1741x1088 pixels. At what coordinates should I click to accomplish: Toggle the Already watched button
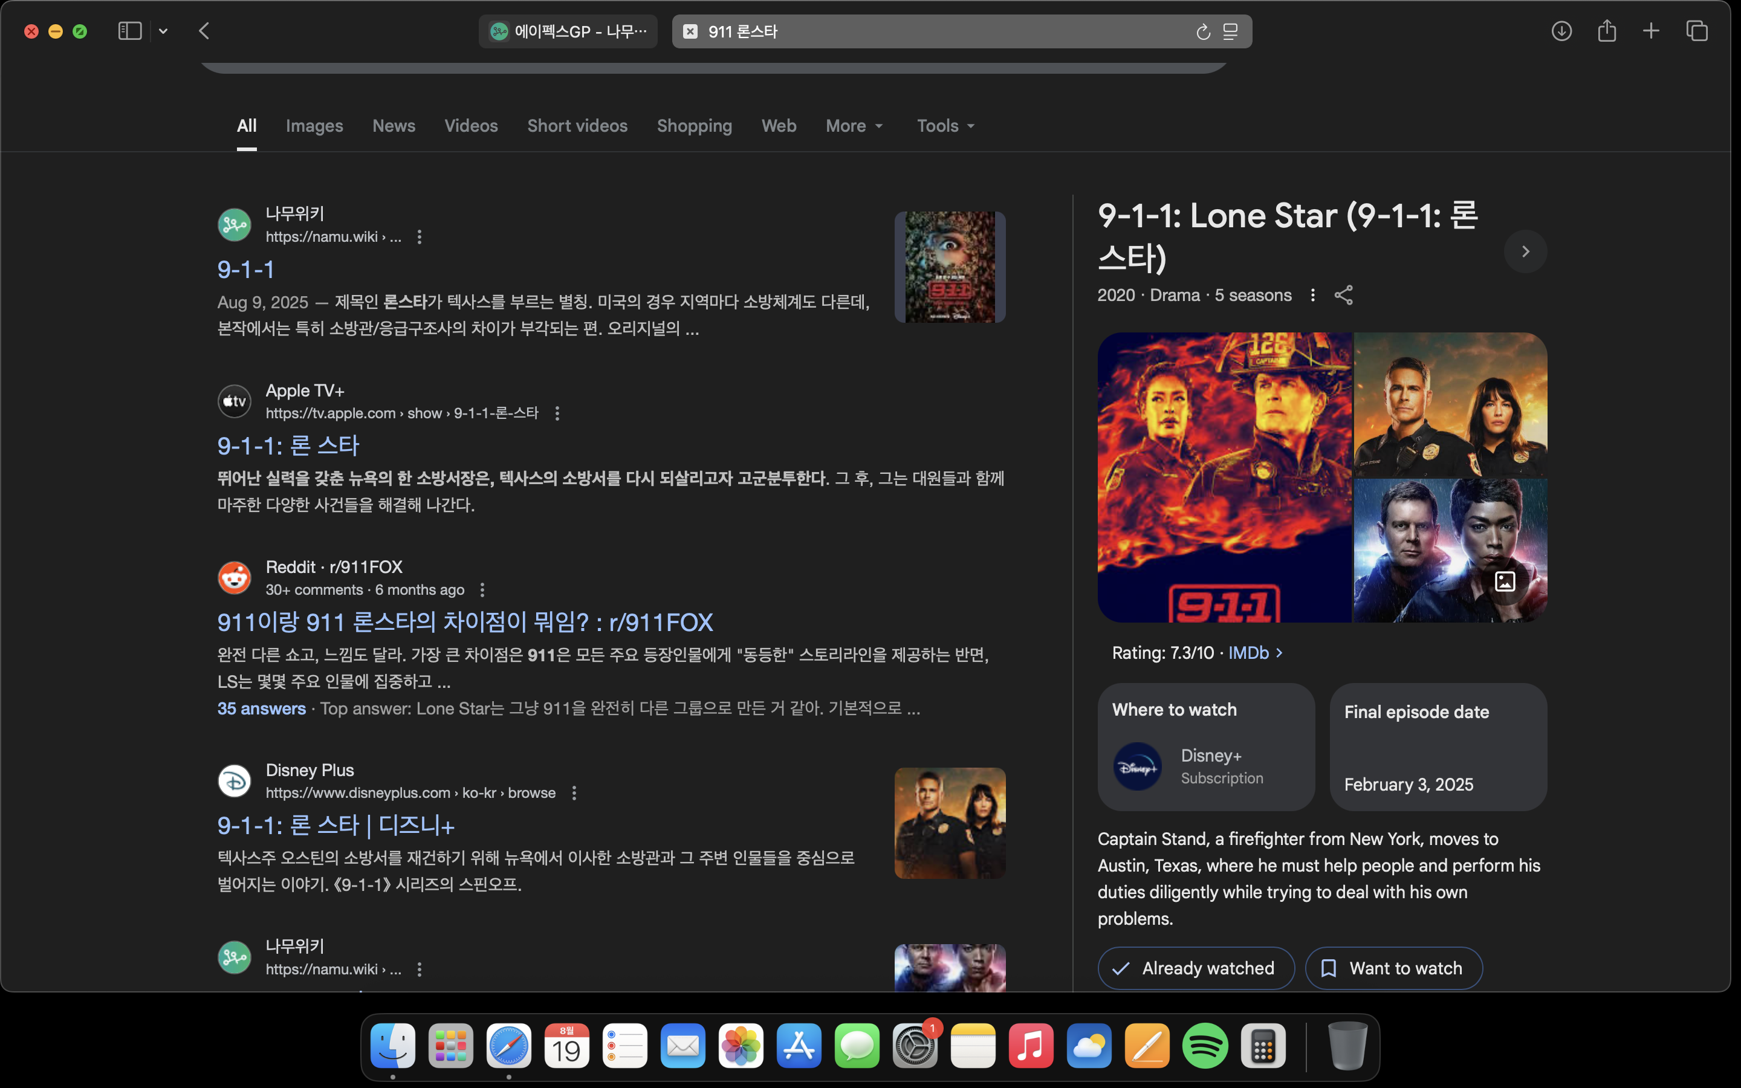click(1196, 968)
